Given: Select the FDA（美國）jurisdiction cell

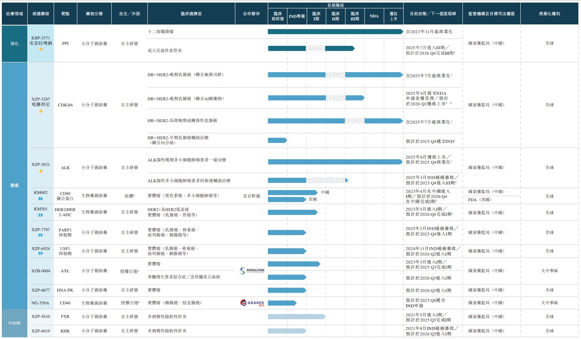Looking at the screenshot, I should click(x=480, y=200).
